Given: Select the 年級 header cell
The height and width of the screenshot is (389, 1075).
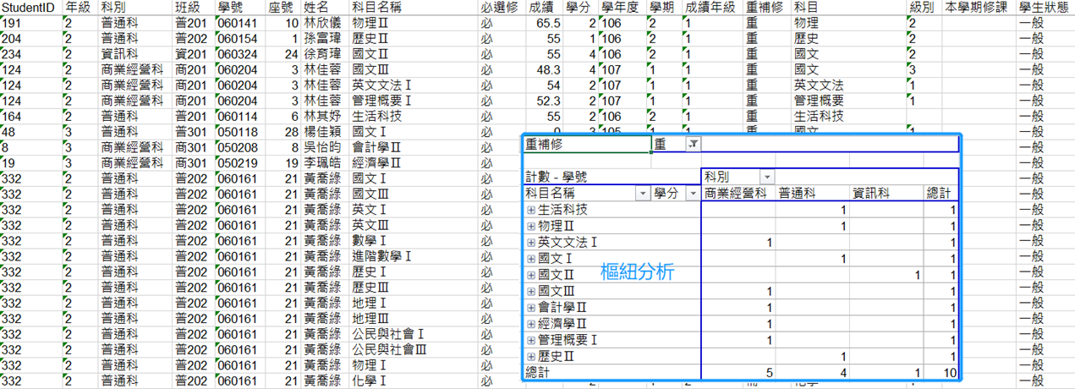Looking at the screenshot, I should pyautogui.click(x=80, y=7).
